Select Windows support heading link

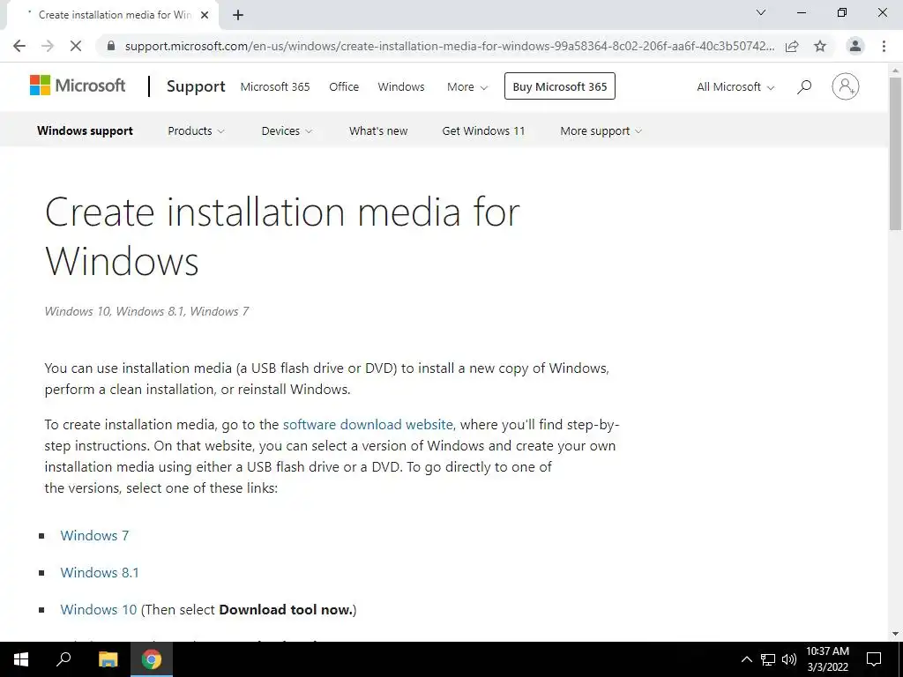pos(85,130)
